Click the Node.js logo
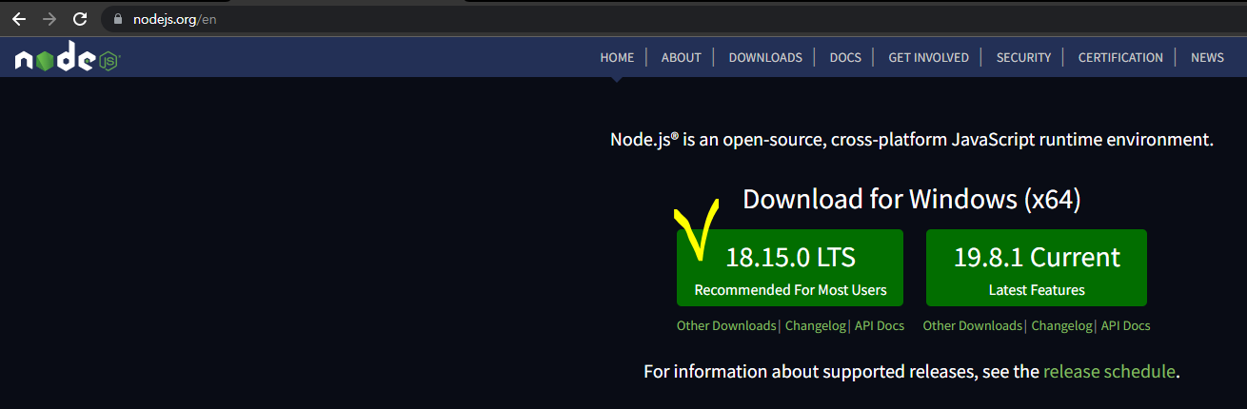 (67, 59)
